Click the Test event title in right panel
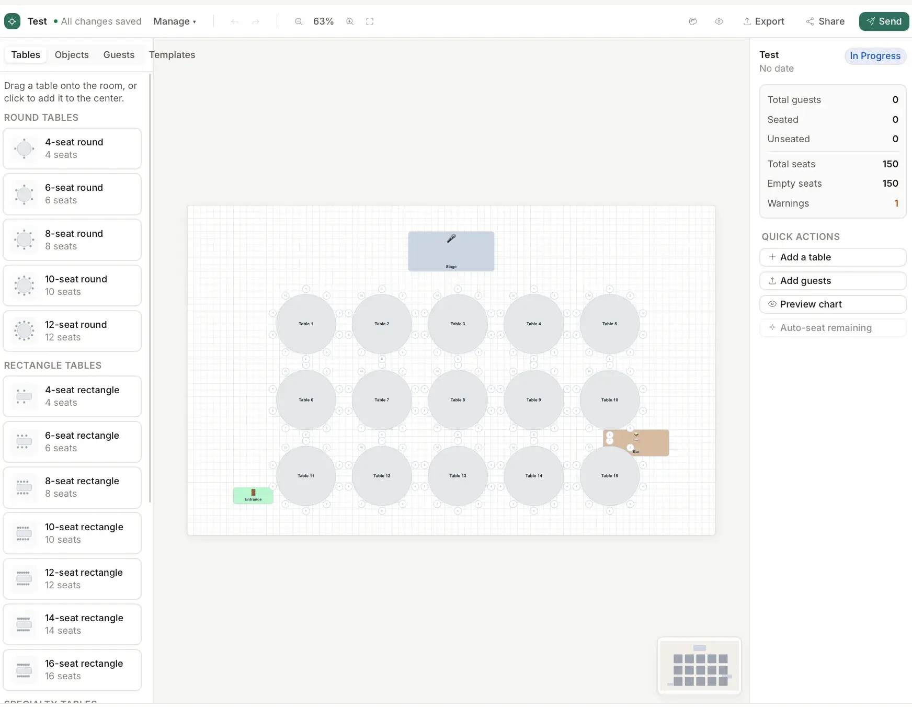The width and height of the screenshot is (912, 707). pos(769,55)
